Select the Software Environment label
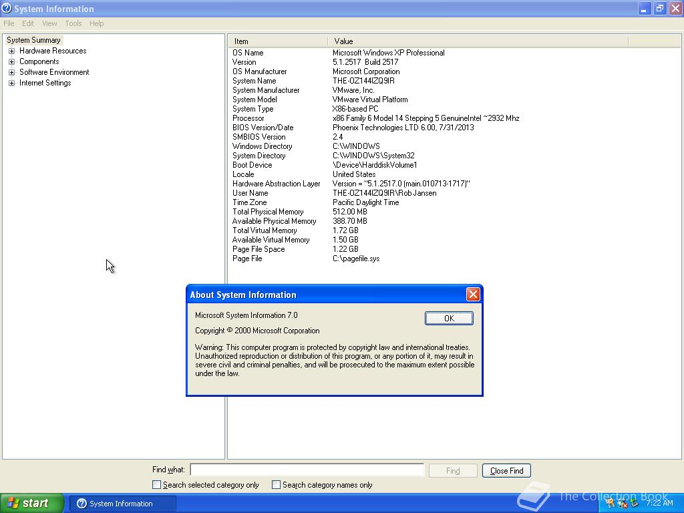Screen dimensions: 684x513 54,72
